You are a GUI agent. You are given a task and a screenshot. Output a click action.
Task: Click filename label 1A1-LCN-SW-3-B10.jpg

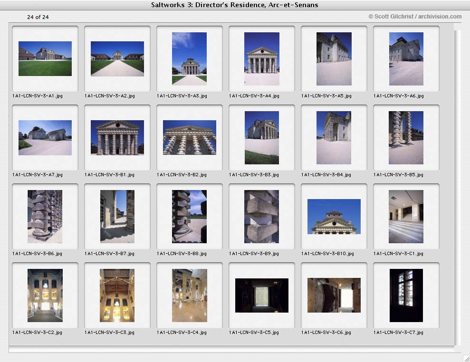(x=327, y=254)
